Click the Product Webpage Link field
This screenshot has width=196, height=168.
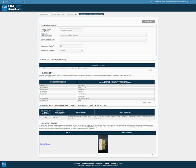click(103, 40)
